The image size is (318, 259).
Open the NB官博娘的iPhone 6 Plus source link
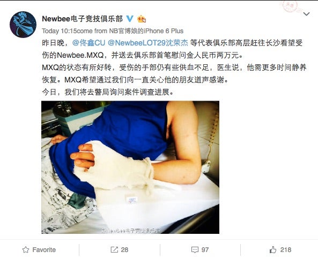[x=146, y=31]
